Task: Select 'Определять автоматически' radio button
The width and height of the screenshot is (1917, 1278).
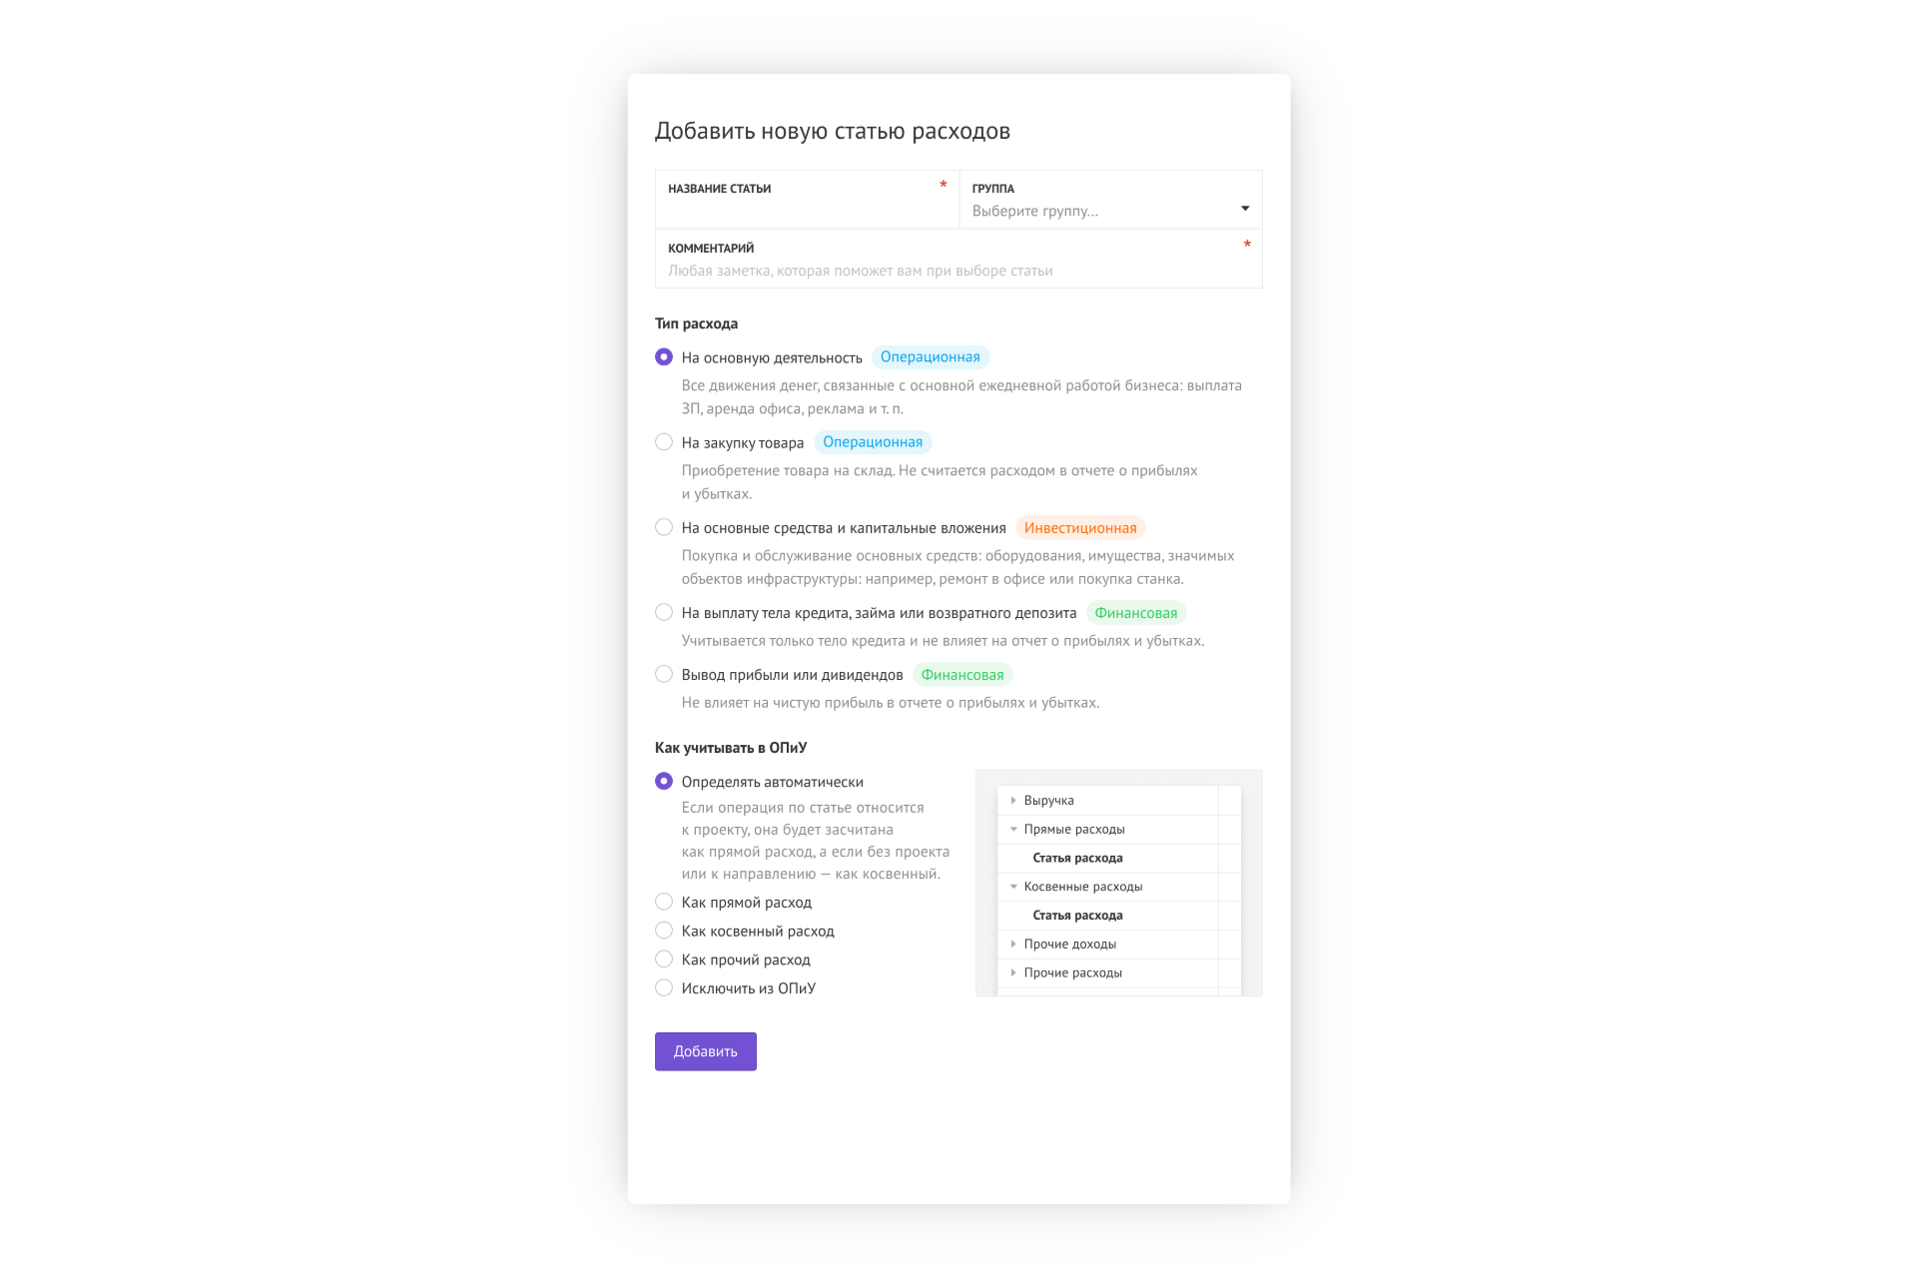Action: (x=664, y=781)
